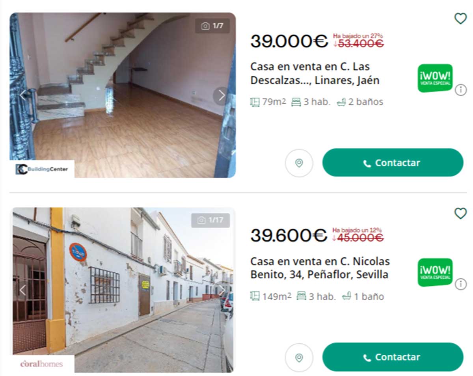Viewport: 473px width, 376px height.
Task: Show previous photo of Peñaflor house
Action: pos(23,290)
